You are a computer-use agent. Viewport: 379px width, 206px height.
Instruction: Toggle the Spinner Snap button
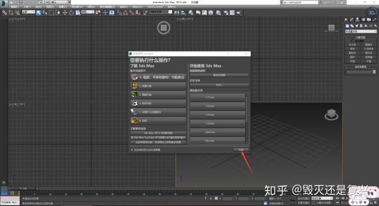138,13
